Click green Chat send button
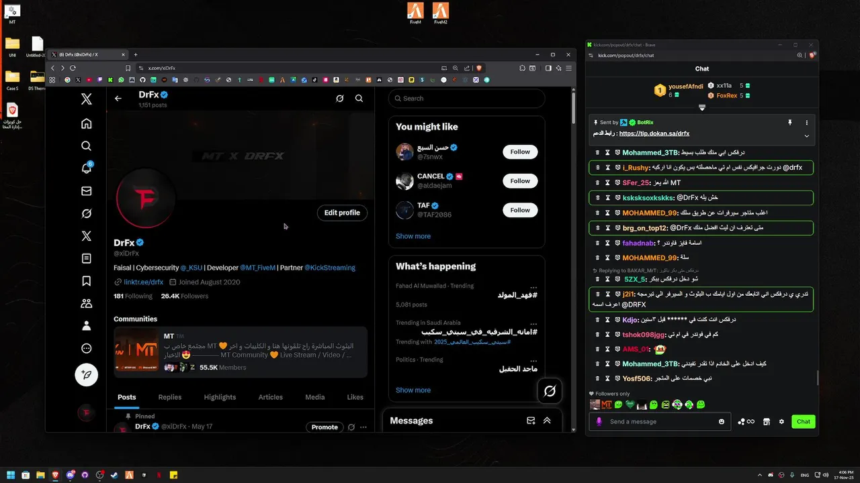 click(804, 421)
